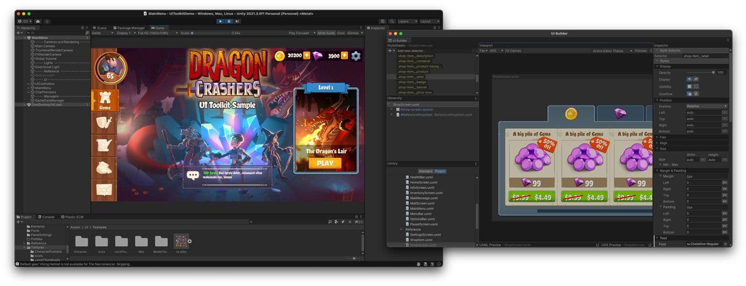The width and height of the screenshot is (746, 286).
Task: Click the Home castle icon in sidebar
Action: point(105,100)
